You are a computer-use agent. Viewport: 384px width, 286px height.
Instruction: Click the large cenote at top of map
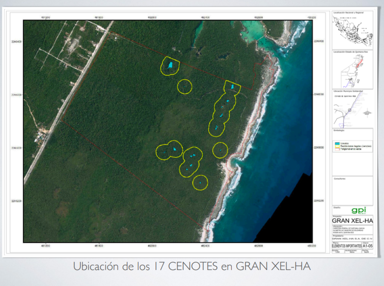click(170, 65)
